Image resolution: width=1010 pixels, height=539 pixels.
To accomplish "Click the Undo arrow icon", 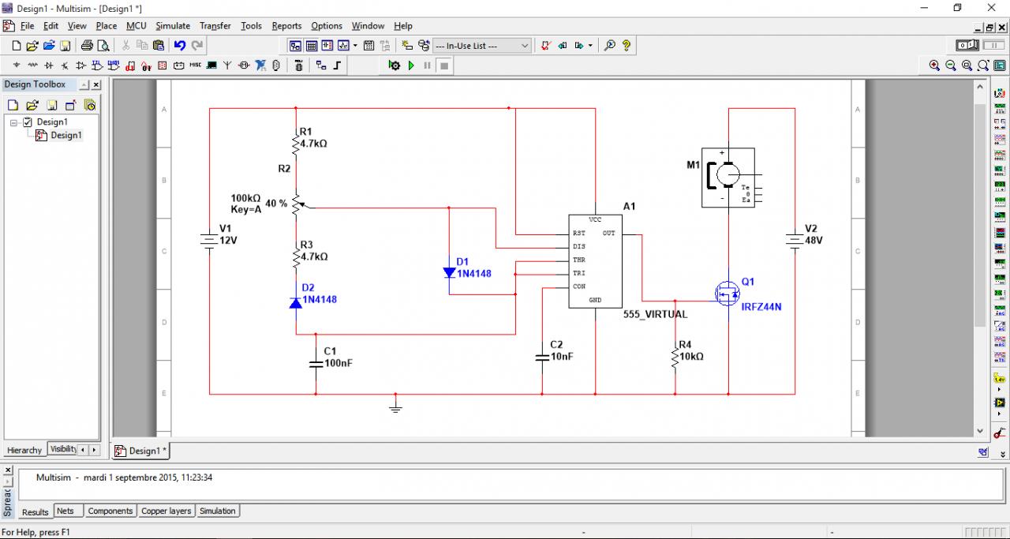I will (180, 46).
